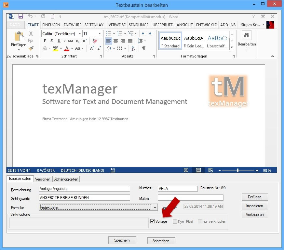Click the subscript icon
Image resolution: width=284 pixels, height=250 pixels.
[77, 41]
